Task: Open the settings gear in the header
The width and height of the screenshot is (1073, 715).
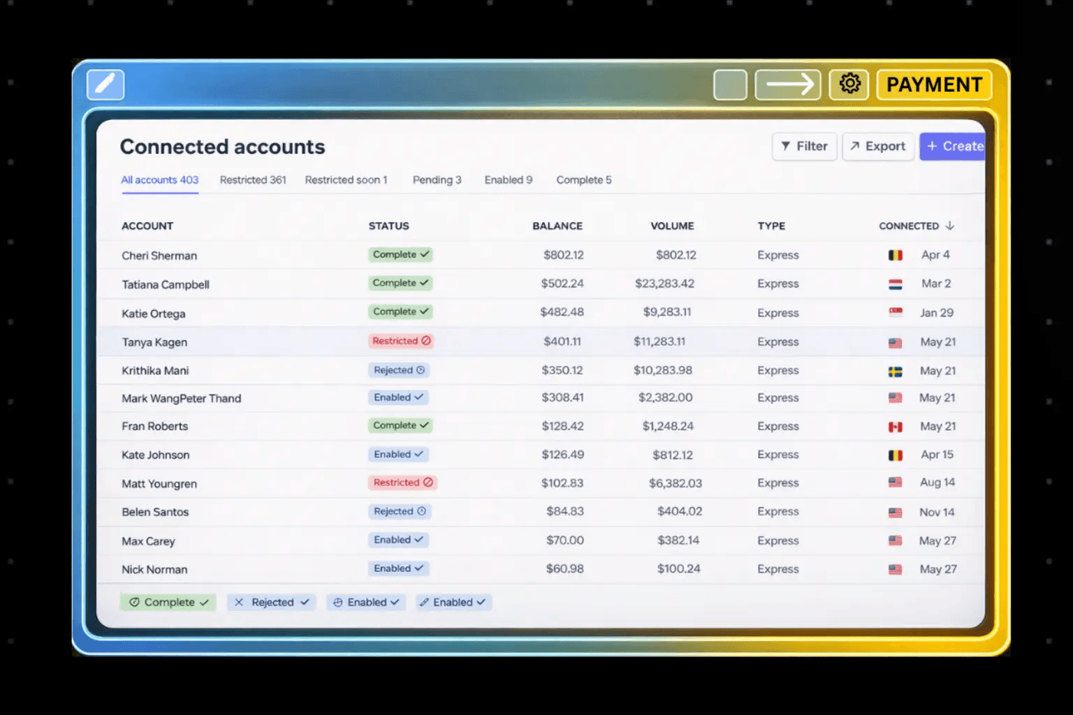Action: tap(849, 83)
